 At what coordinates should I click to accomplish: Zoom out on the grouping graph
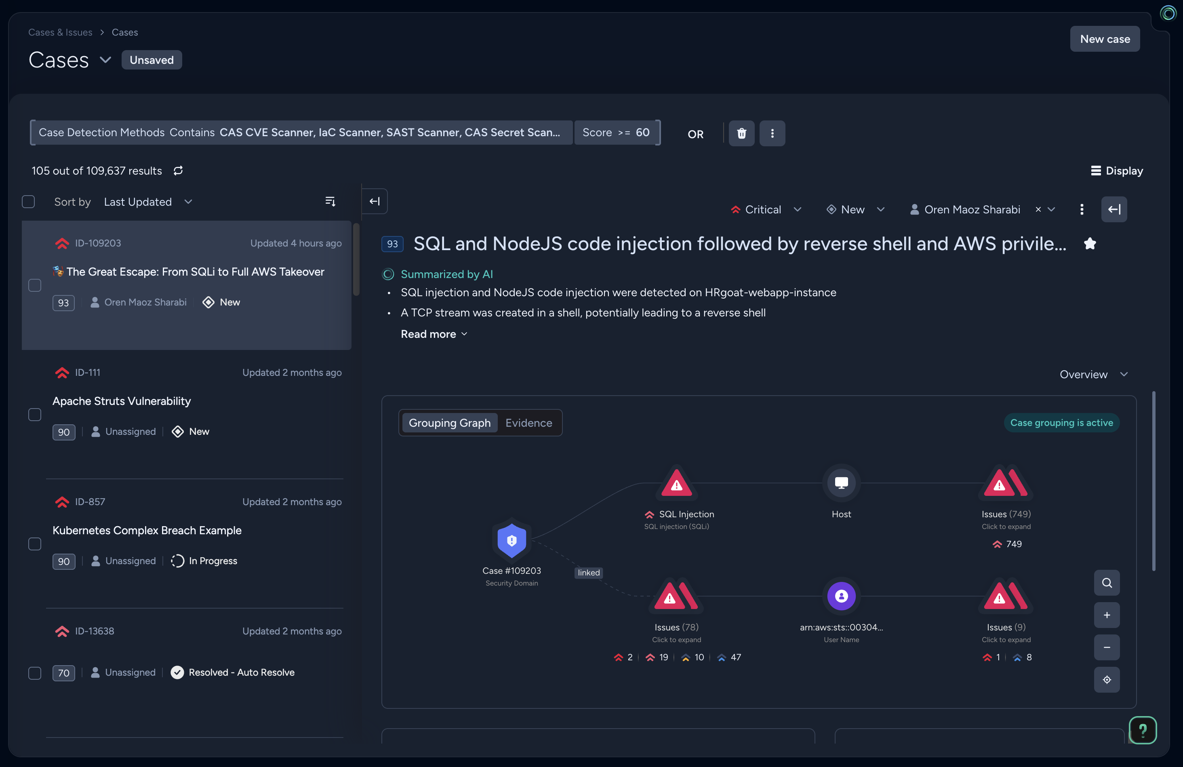(1107, 647)
